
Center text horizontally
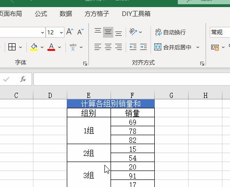click(108, 47)
